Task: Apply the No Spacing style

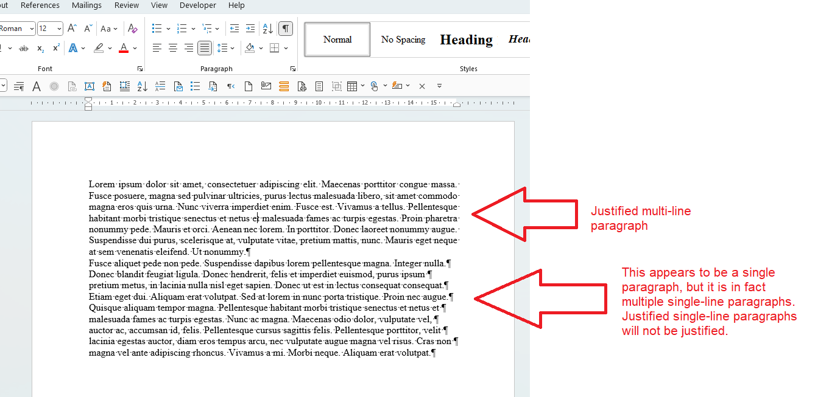Action: pyautogui.click(x=403, y=40)
